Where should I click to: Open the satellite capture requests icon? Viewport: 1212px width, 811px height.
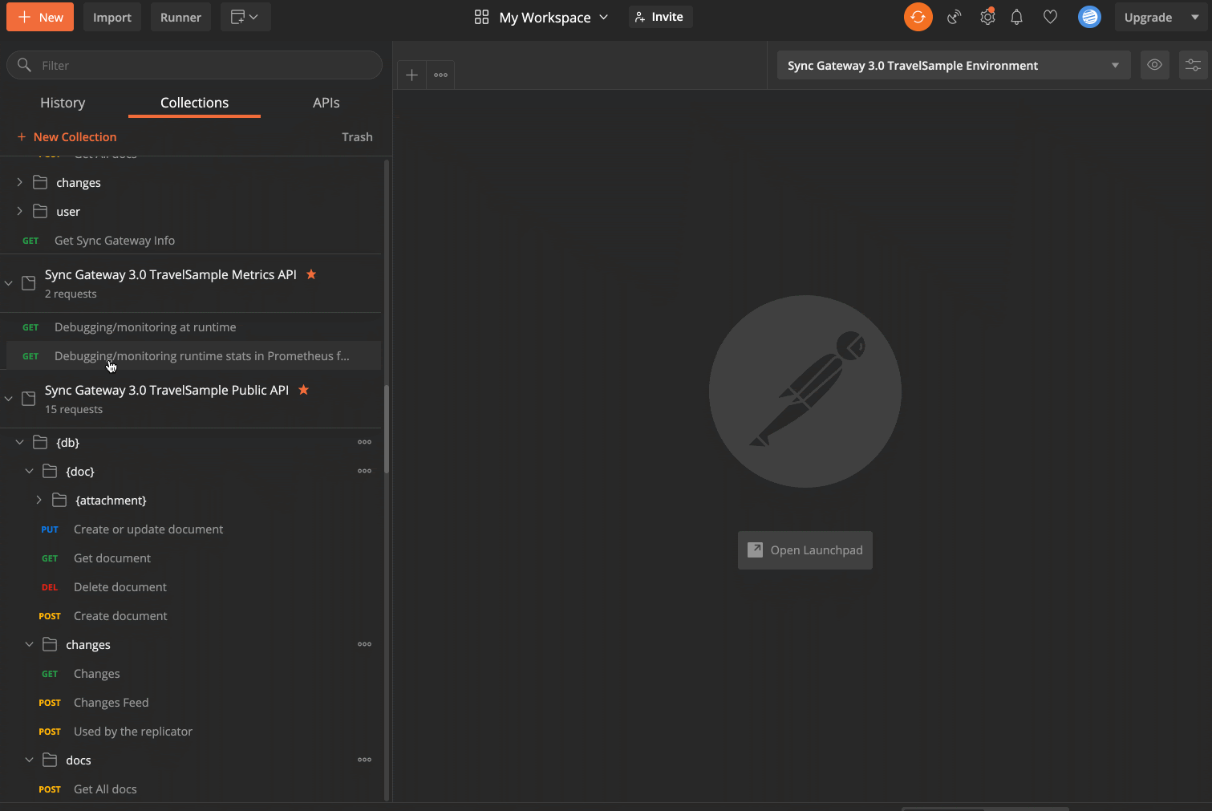click(954, 17)
